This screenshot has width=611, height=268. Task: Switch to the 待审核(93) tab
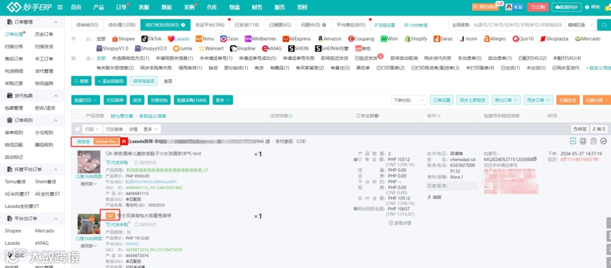pyautogui.click(x=87, y=25)
